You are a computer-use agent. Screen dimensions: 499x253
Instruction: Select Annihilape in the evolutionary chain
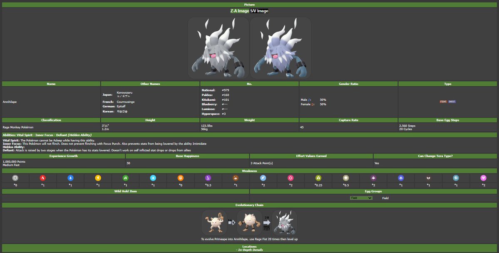284,223
